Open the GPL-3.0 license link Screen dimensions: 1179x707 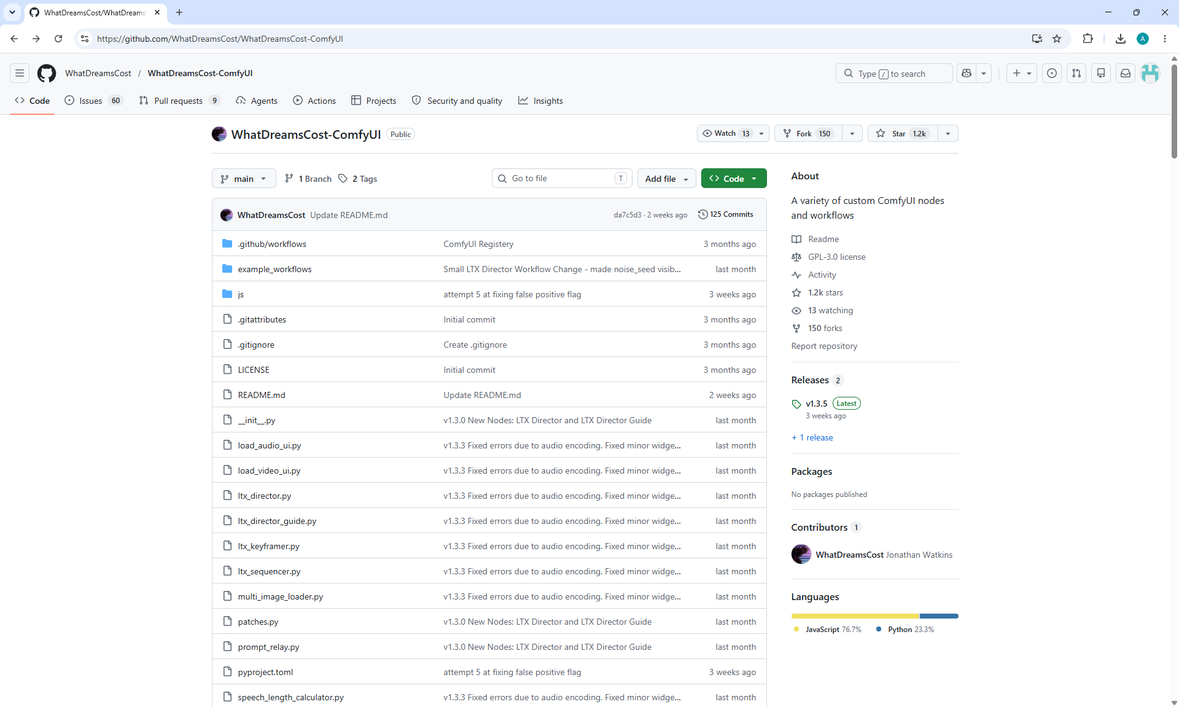836,257
